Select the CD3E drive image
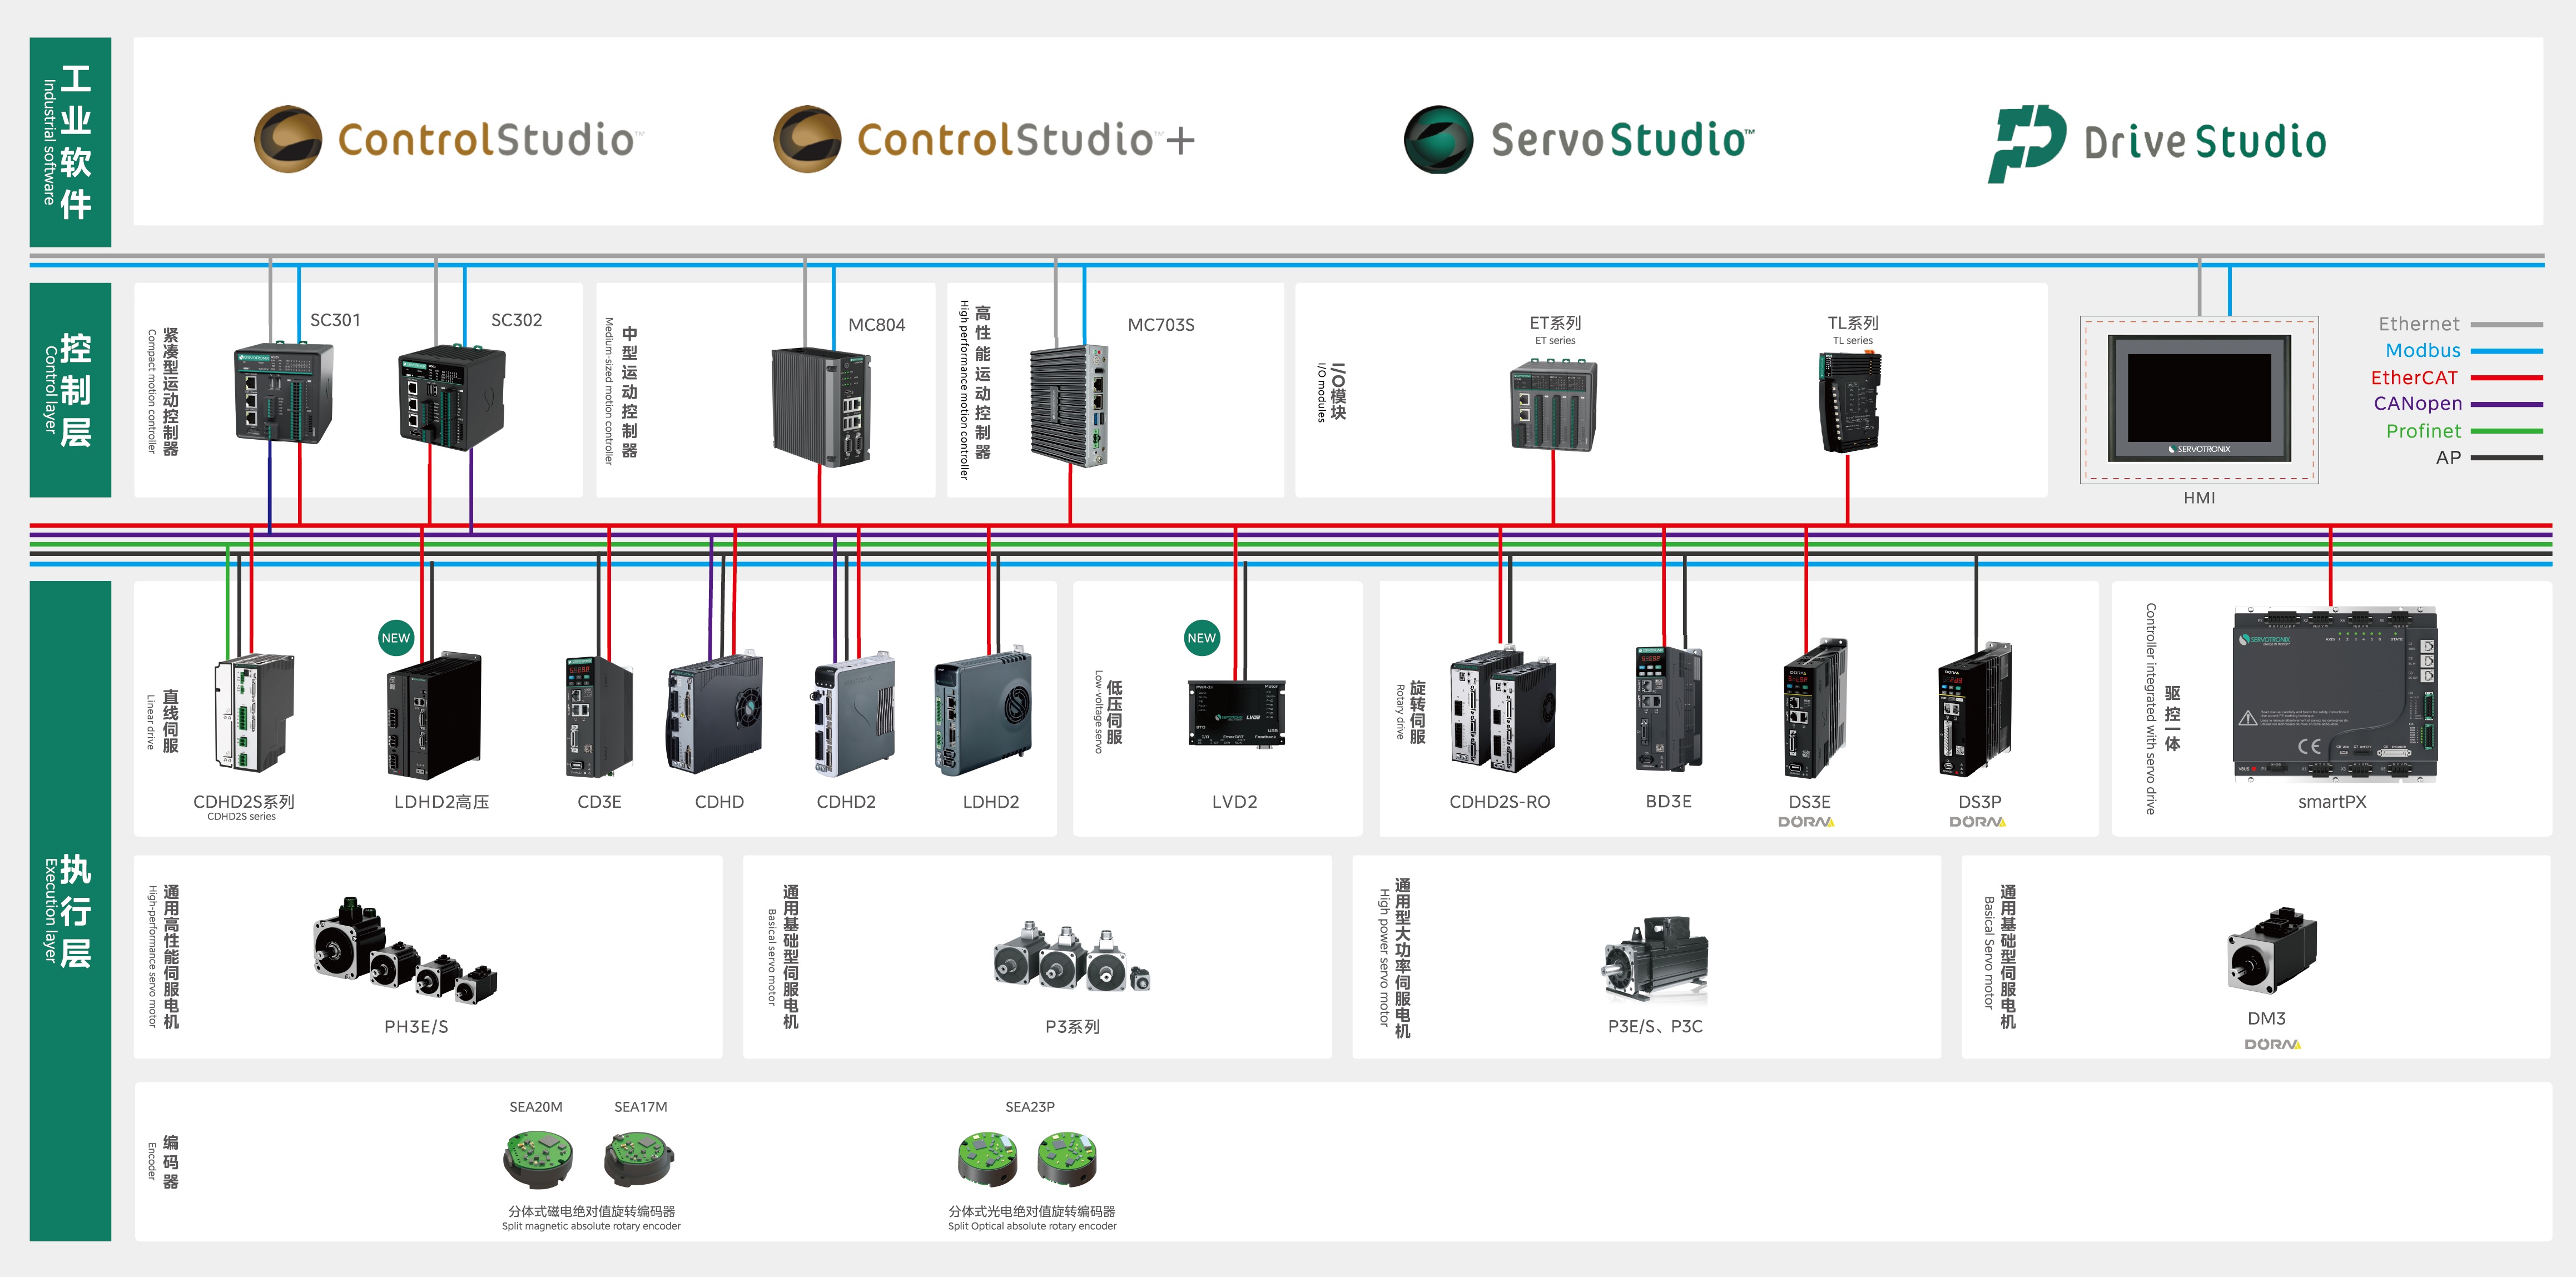The image size is (2576, 1277). click(x=599, y=716)
